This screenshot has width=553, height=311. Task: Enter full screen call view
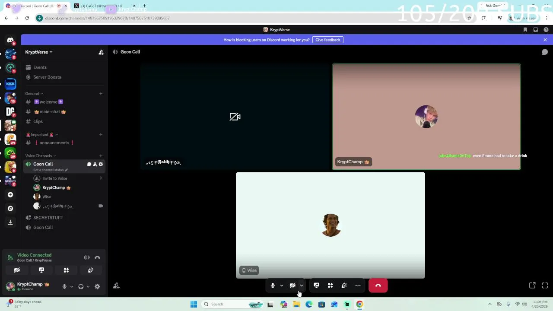545,286
